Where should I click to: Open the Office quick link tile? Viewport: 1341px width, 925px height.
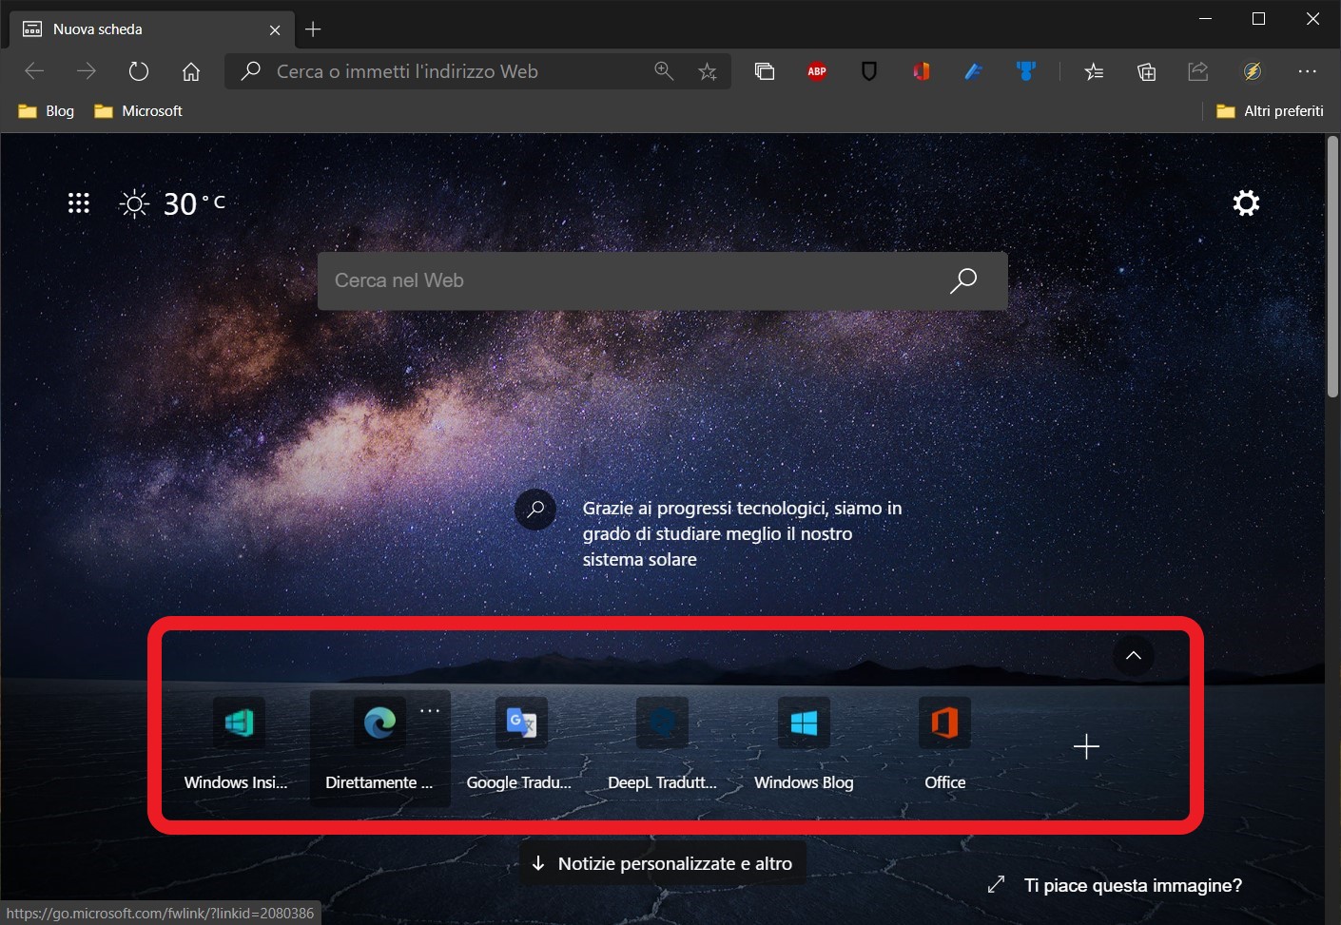click(x=944, y=748)
